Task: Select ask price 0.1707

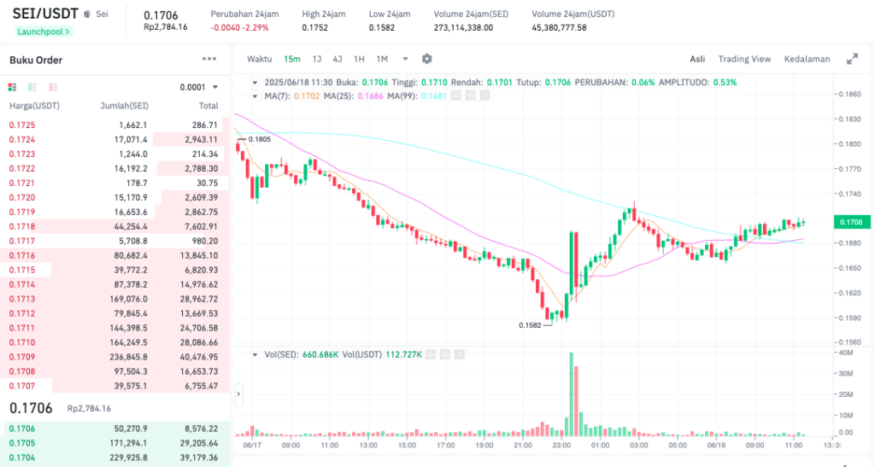Action: click(22, 386)
